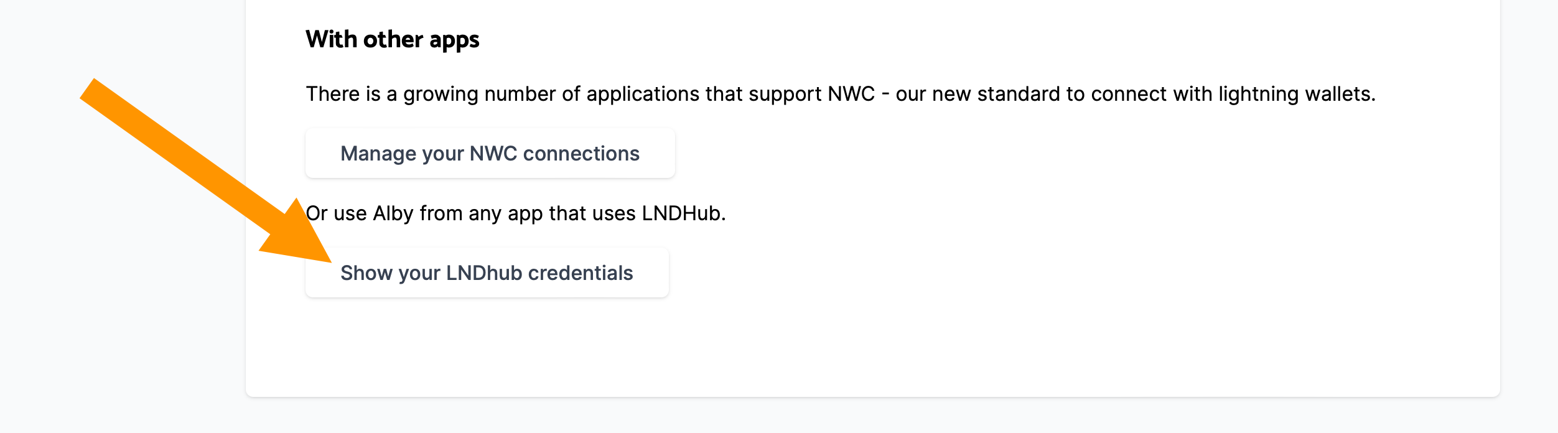Click the word "NWC" in the description sentence

851,94
